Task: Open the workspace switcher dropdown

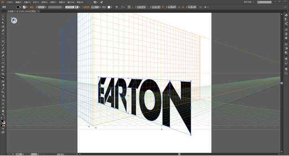Action: pos(248,2)
